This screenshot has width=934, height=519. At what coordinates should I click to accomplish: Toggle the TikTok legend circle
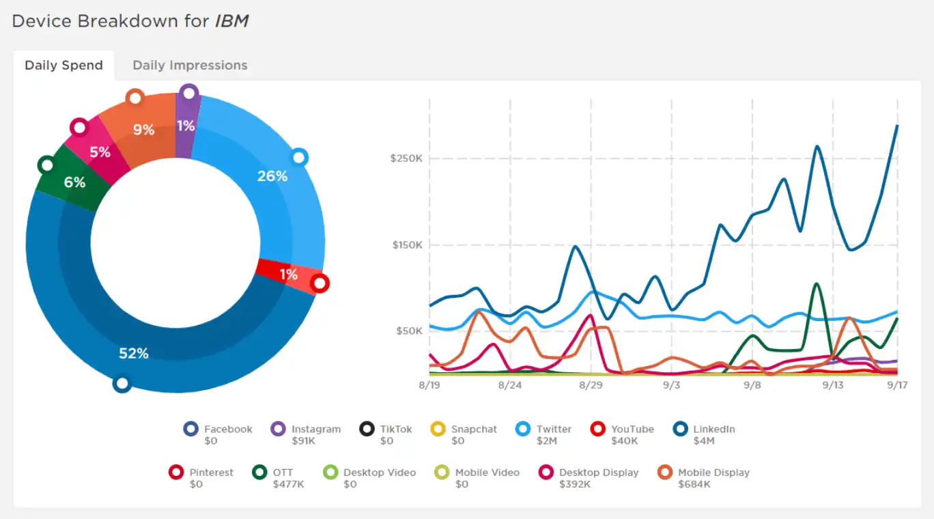click(x=367, y=430)
